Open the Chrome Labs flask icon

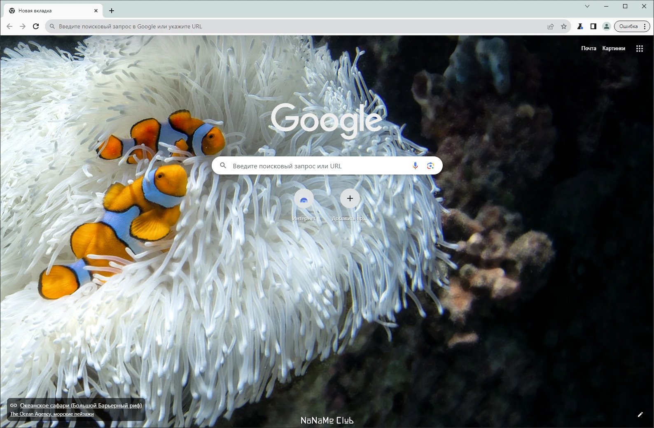580,26
